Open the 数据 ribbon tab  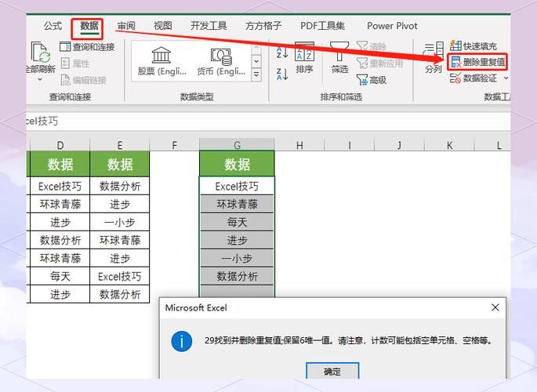tap(89, 26)
